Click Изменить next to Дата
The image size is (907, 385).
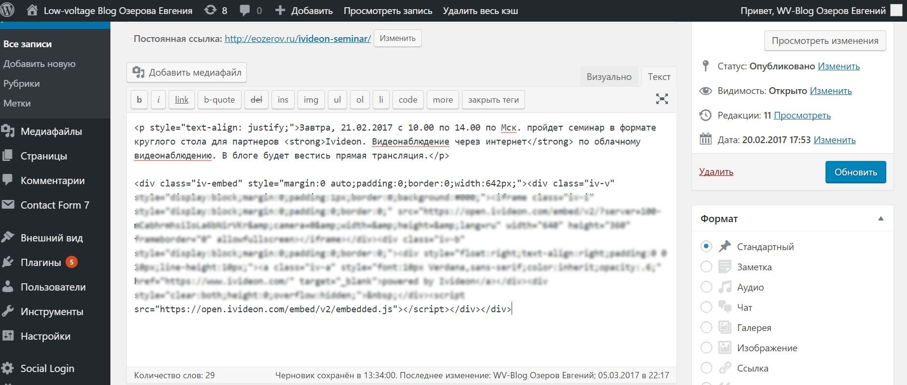[x=835, y=140]
